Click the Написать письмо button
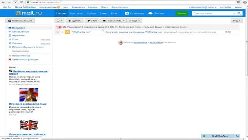This screenshot has height=140, width=248. tap(20, 21)
